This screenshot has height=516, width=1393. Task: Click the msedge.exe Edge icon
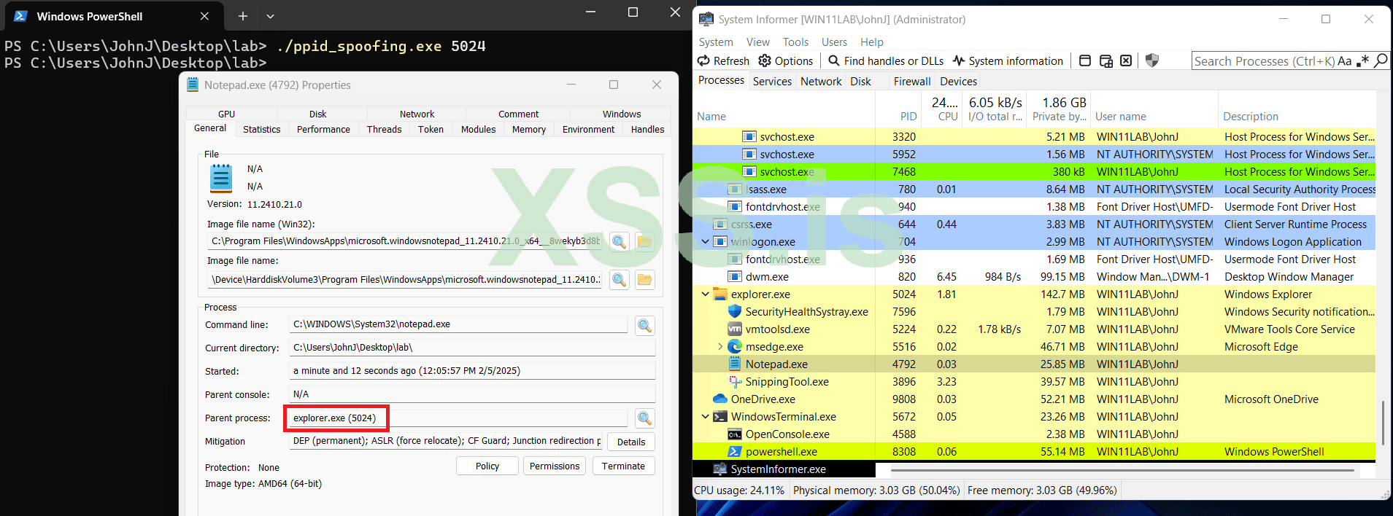tap(735, 346)
